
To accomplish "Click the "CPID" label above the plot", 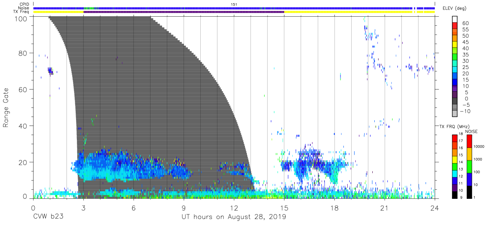I will [x=24, y=4].
